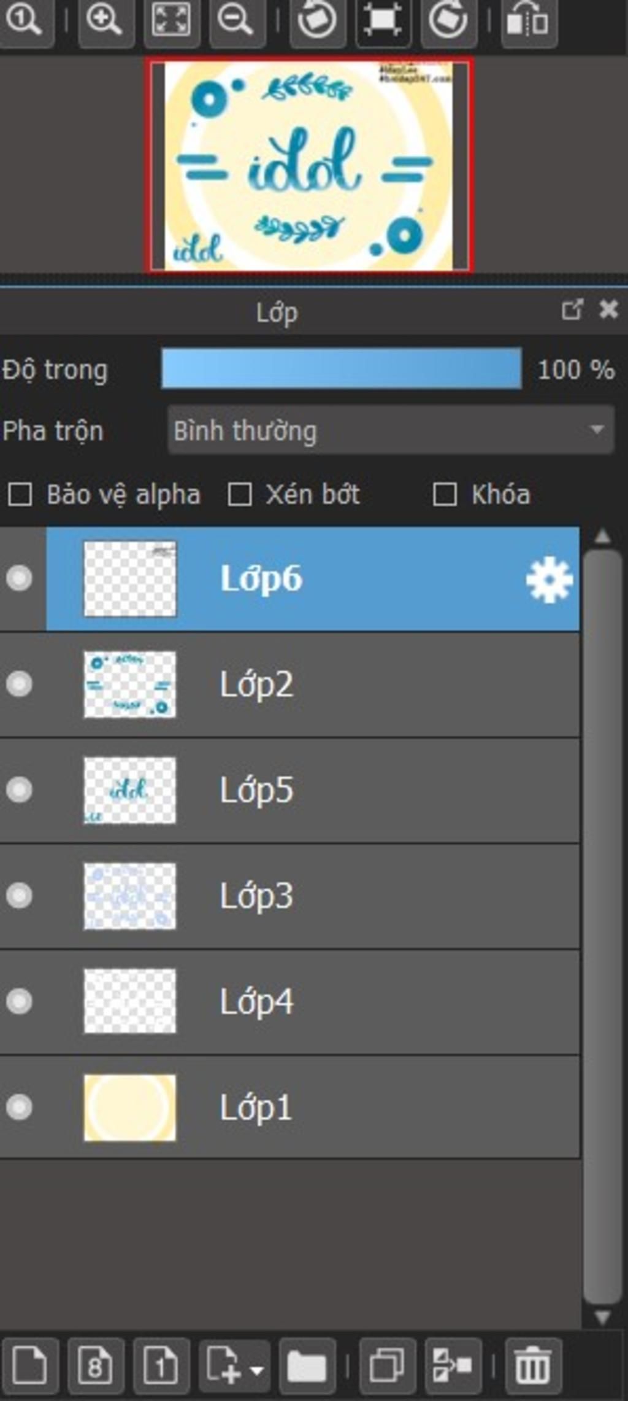The width and height of the screenshot is (628, 1401).
Task: Expand the add special layer dropdown arrow
Action: (257, 1369)
